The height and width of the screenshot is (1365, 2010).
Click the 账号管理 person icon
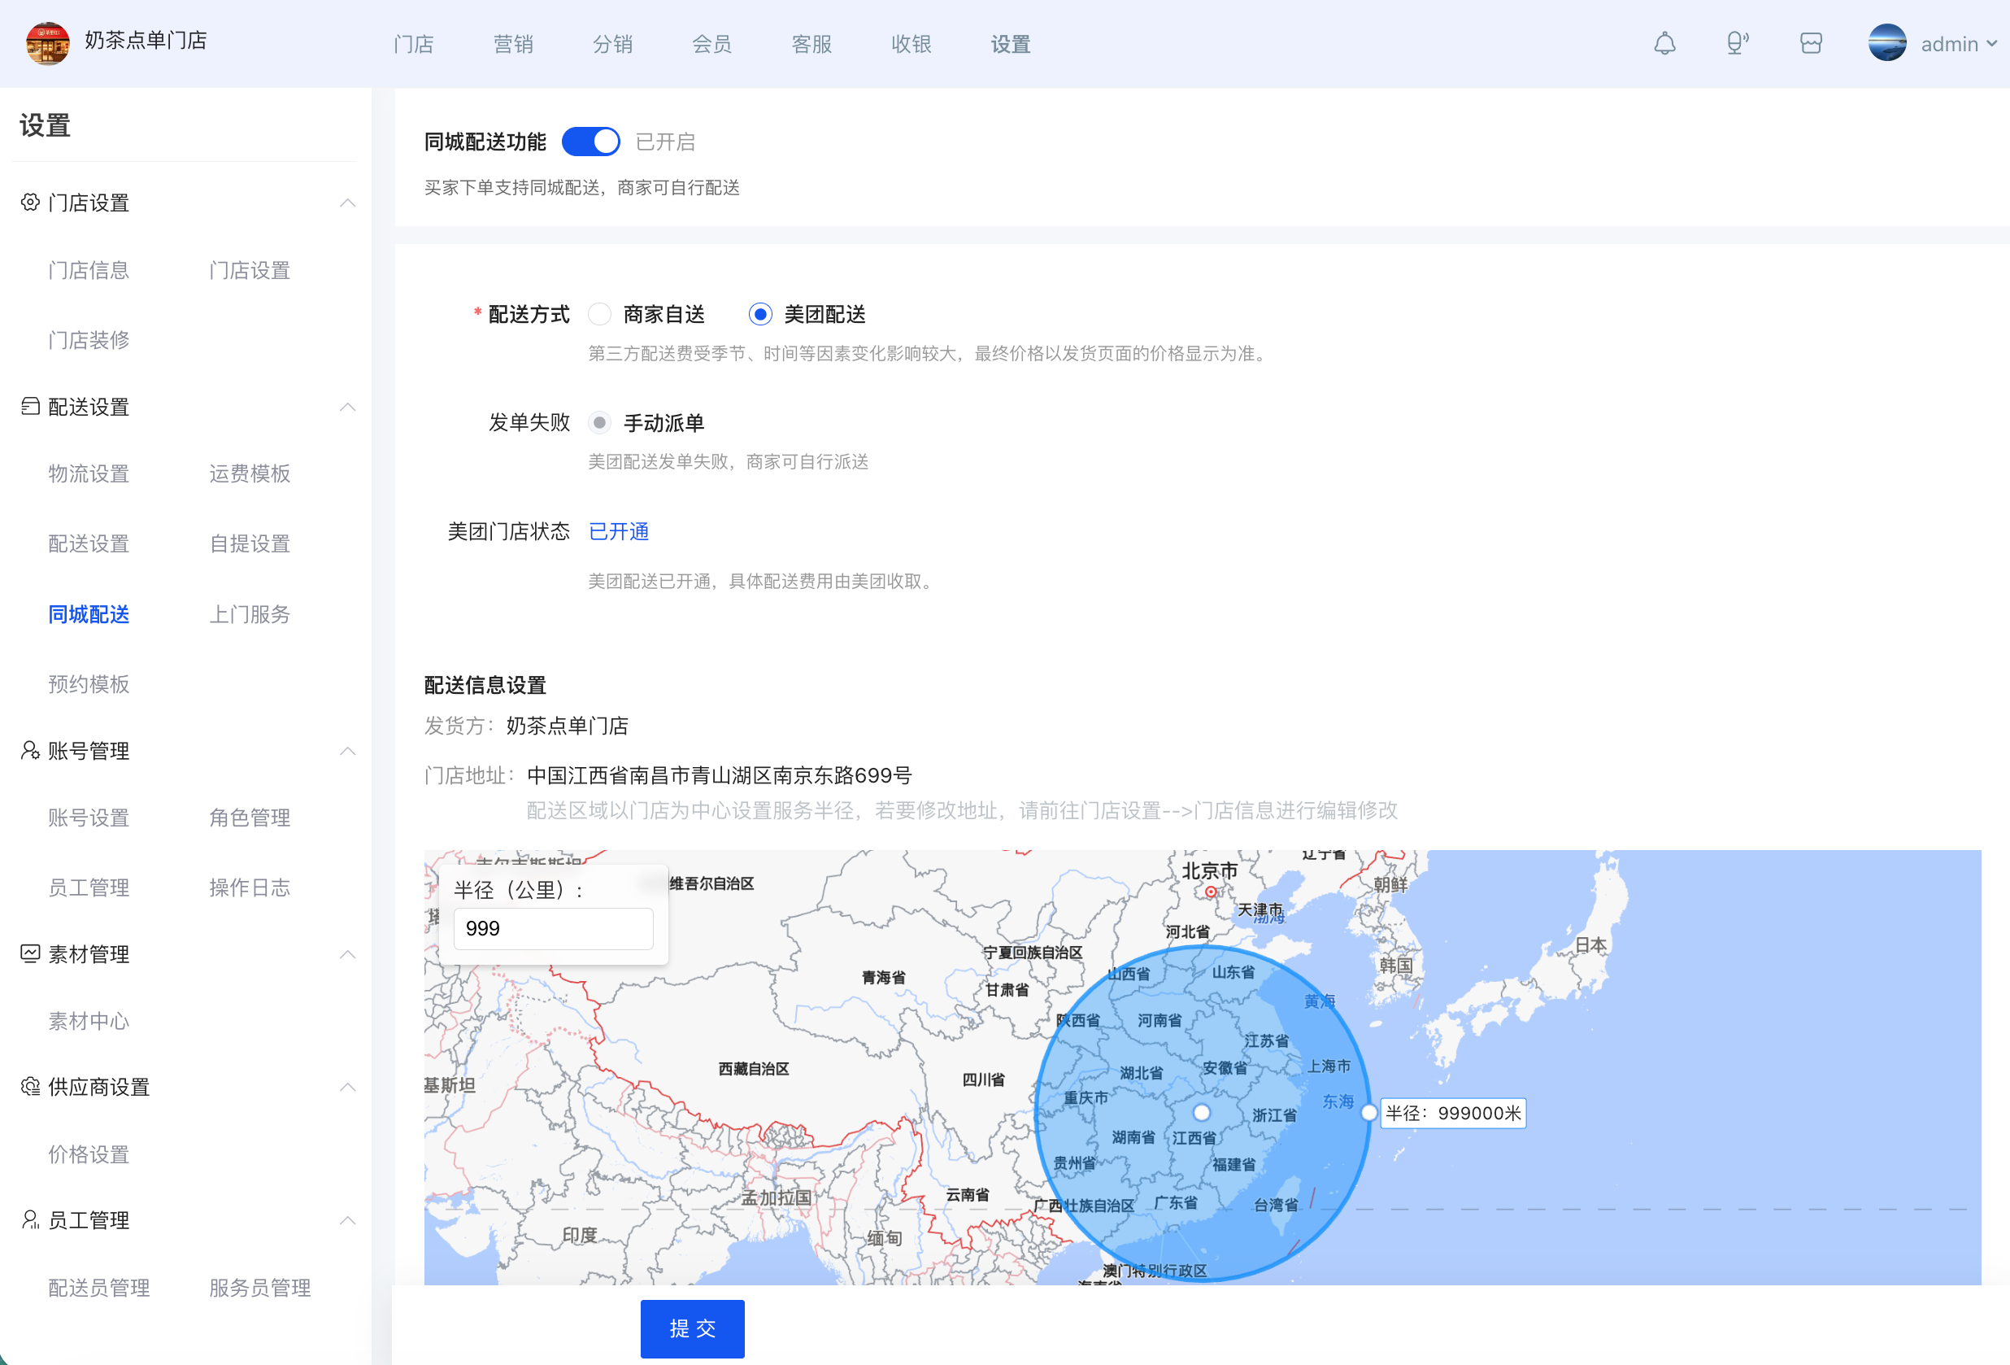(x=30, y=750)
